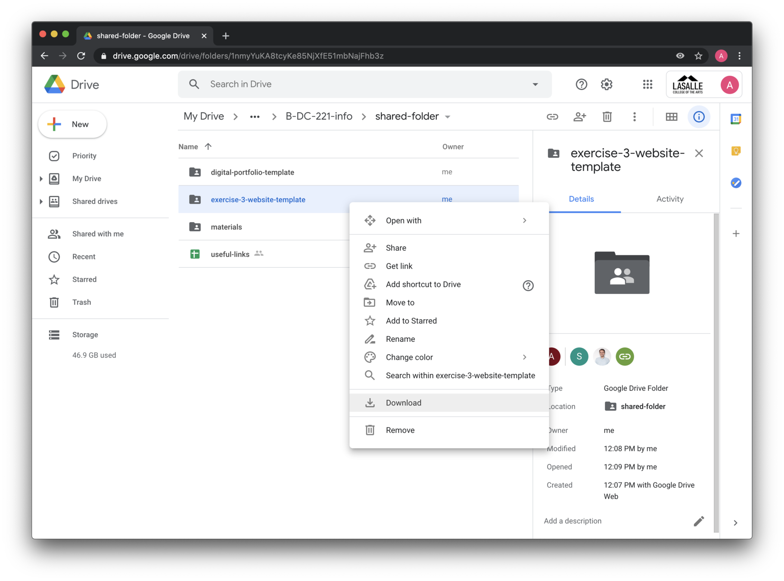
Task: Click My Drive breadcrumb
Action: tap(204, 116)
